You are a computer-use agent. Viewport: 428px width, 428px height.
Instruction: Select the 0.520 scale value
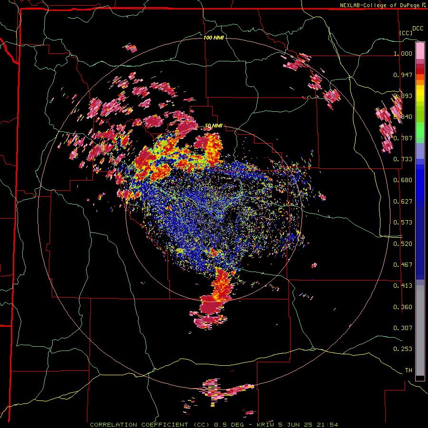pyautogui.click(x=403, y=244)
